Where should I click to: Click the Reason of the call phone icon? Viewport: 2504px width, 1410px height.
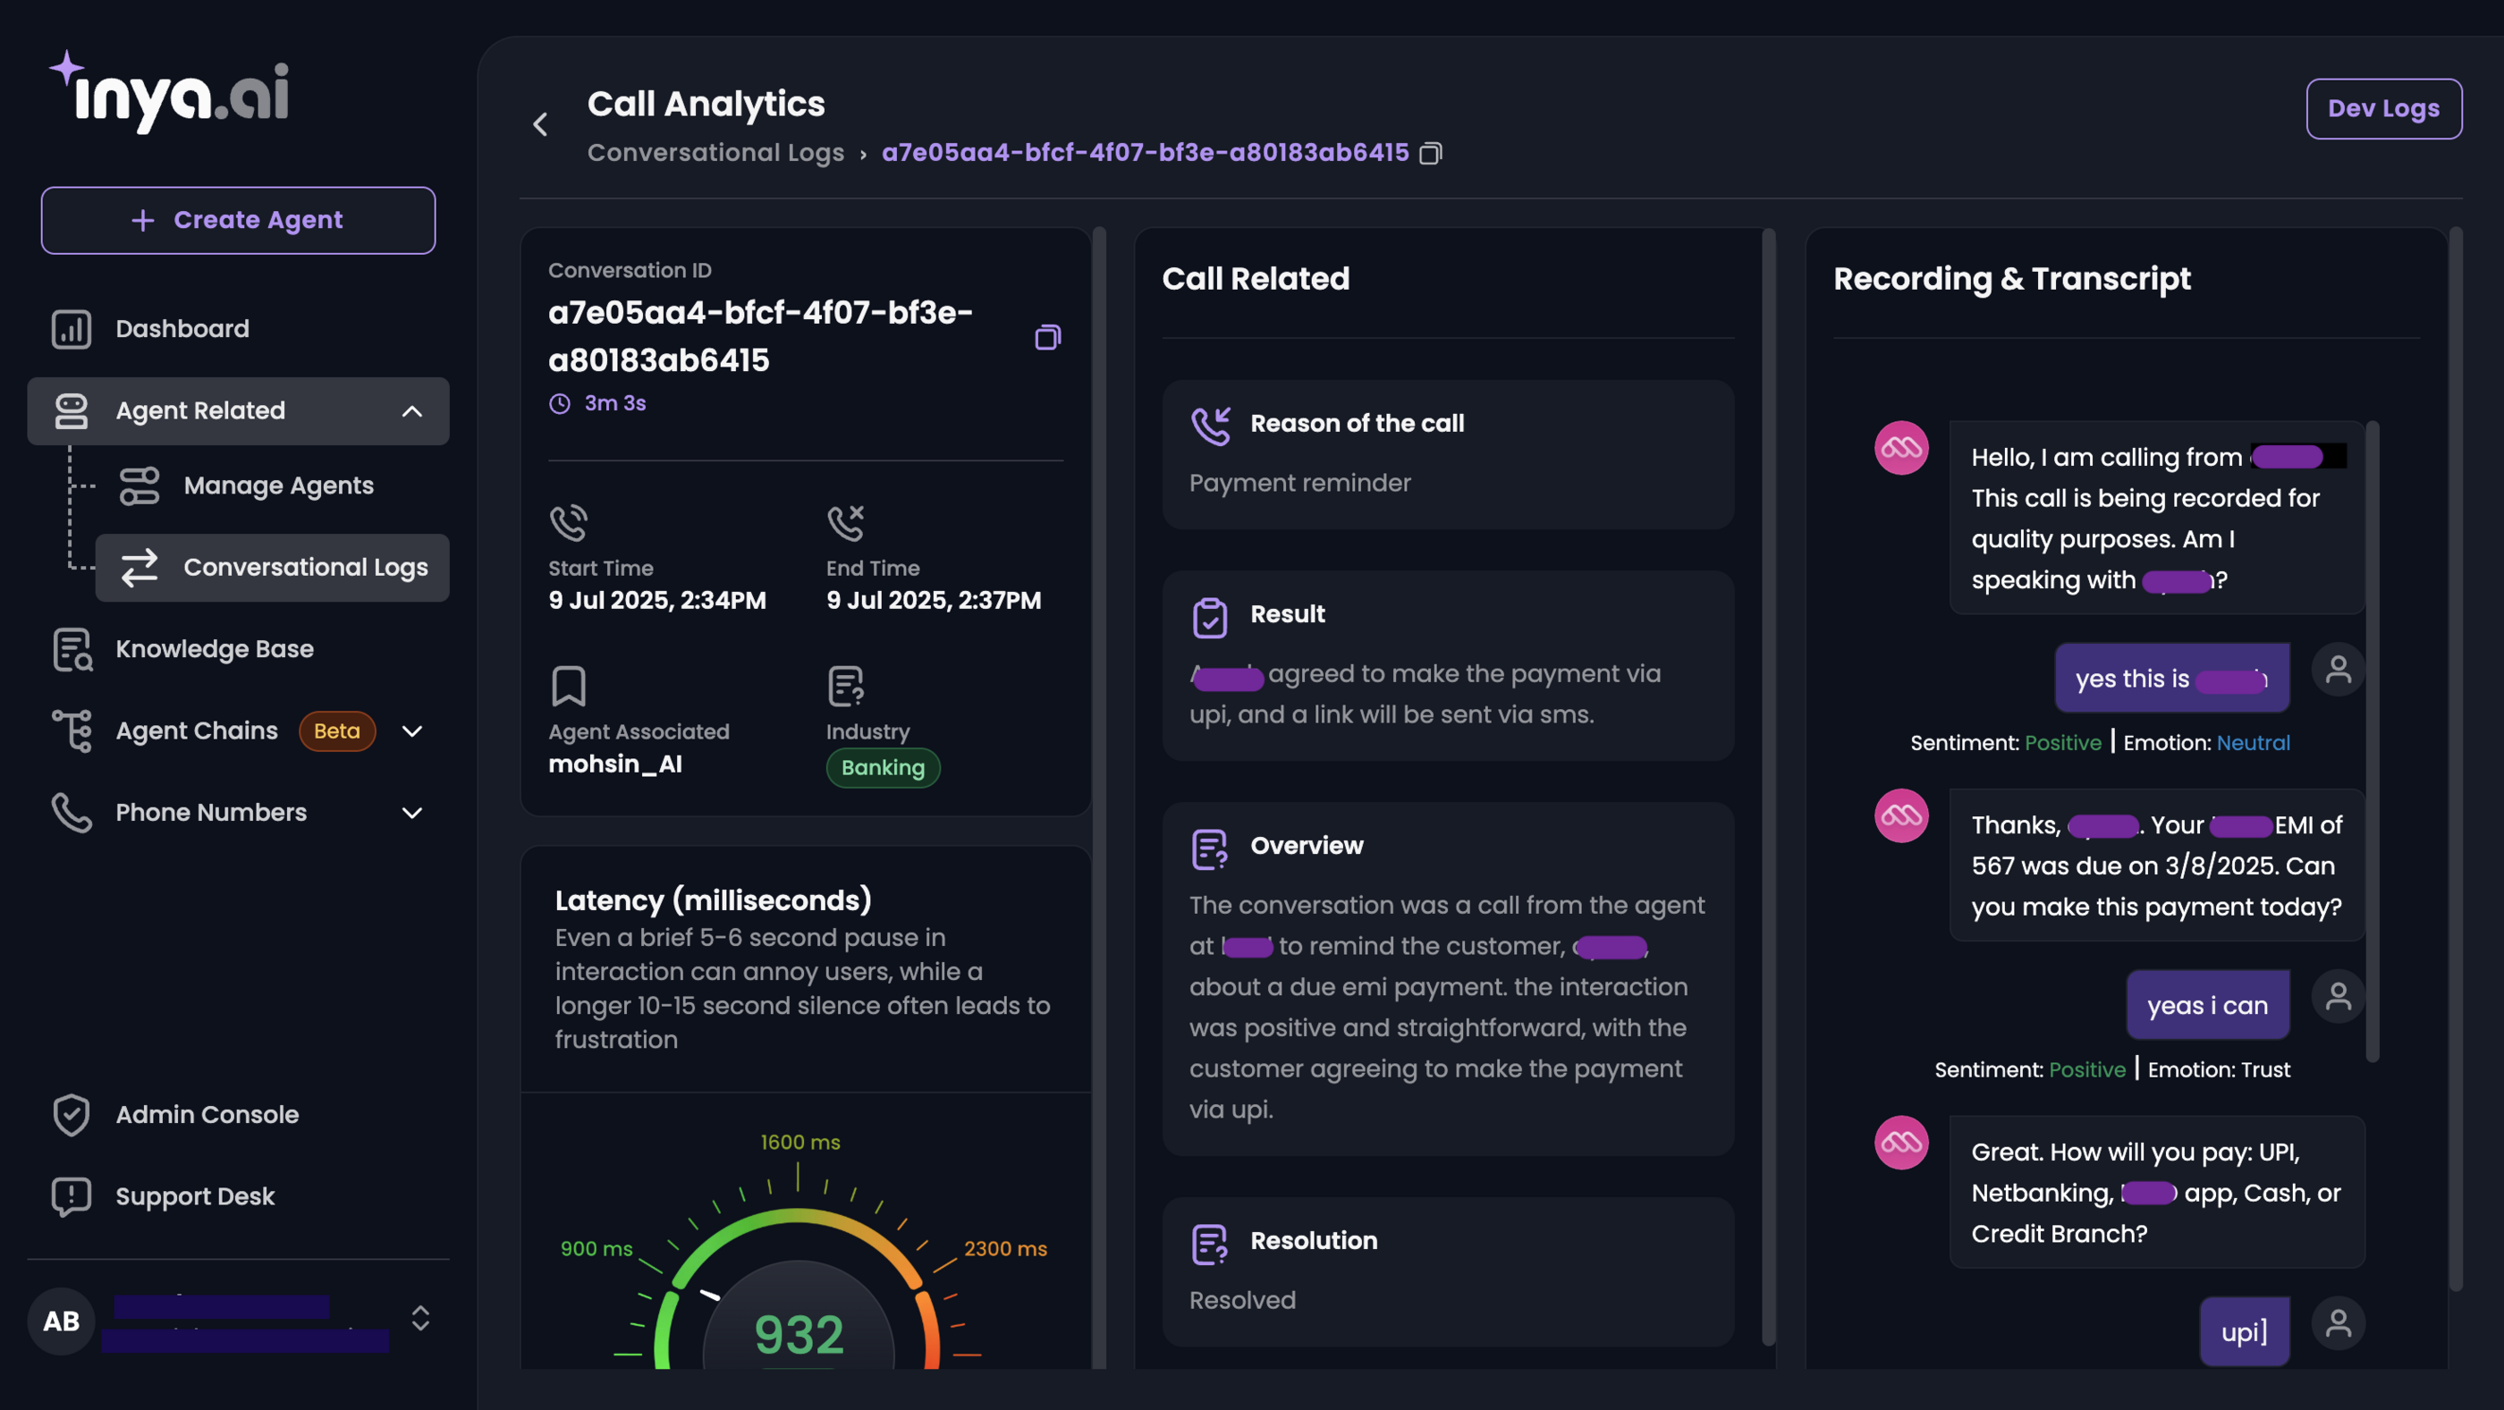pos(1210,425)
